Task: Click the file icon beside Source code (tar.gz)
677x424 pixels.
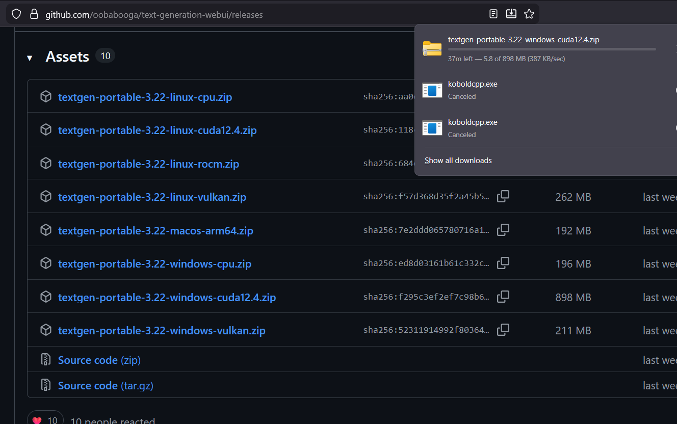Action: (46, 385)
